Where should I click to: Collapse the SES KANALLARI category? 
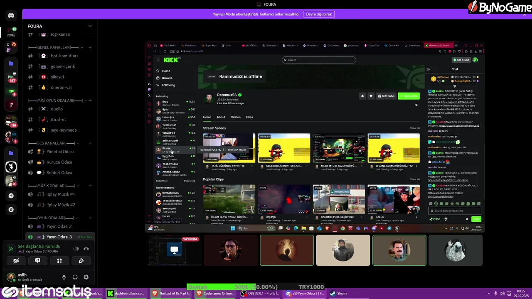54,143
